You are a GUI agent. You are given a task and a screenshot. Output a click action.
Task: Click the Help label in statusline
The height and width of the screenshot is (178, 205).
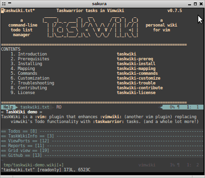click(x=8, y=107)
